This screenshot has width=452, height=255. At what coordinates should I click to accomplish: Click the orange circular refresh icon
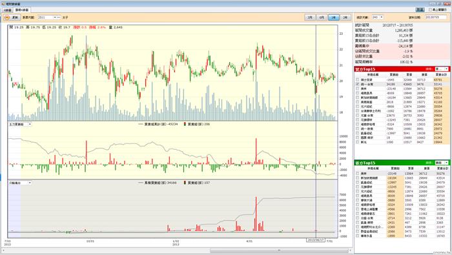click(x=7, y=17)
